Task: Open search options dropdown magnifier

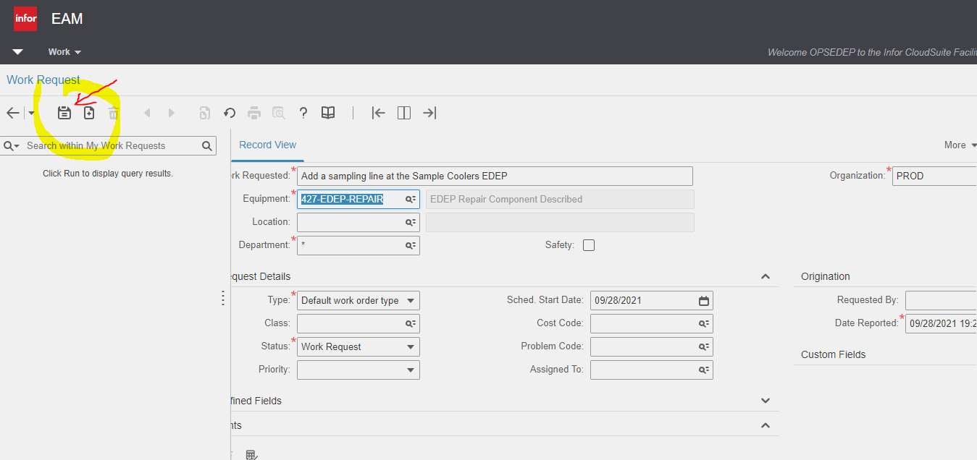Action: (12, 146)
